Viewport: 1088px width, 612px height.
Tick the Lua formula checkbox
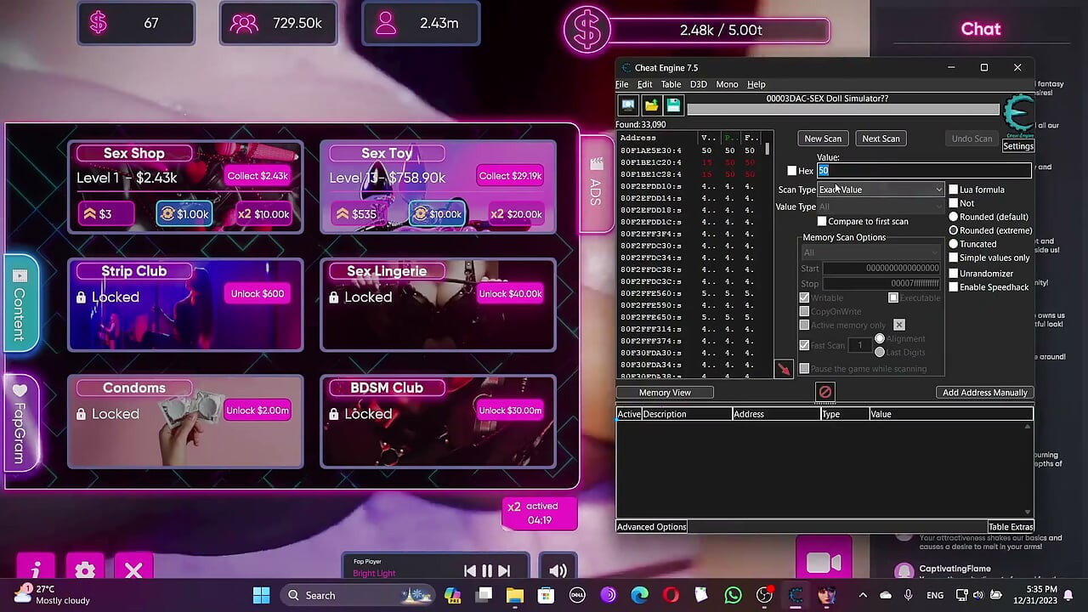(x=954, y=190)
